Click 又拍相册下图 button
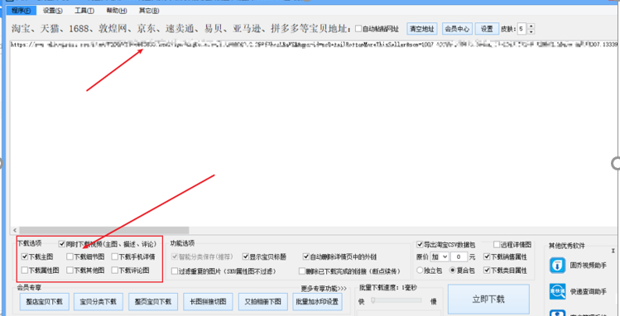 click(x=262, y=302)
